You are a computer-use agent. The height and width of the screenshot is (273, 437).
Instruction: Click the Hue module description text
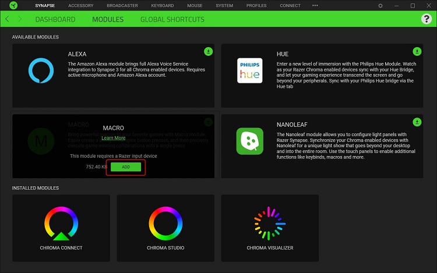click(x=347, y=75)
